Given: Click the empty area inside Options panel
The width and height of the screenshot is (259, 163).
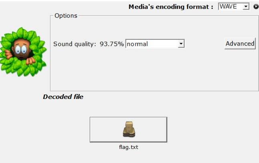Looking at the screenshot, I should [152, 72].
